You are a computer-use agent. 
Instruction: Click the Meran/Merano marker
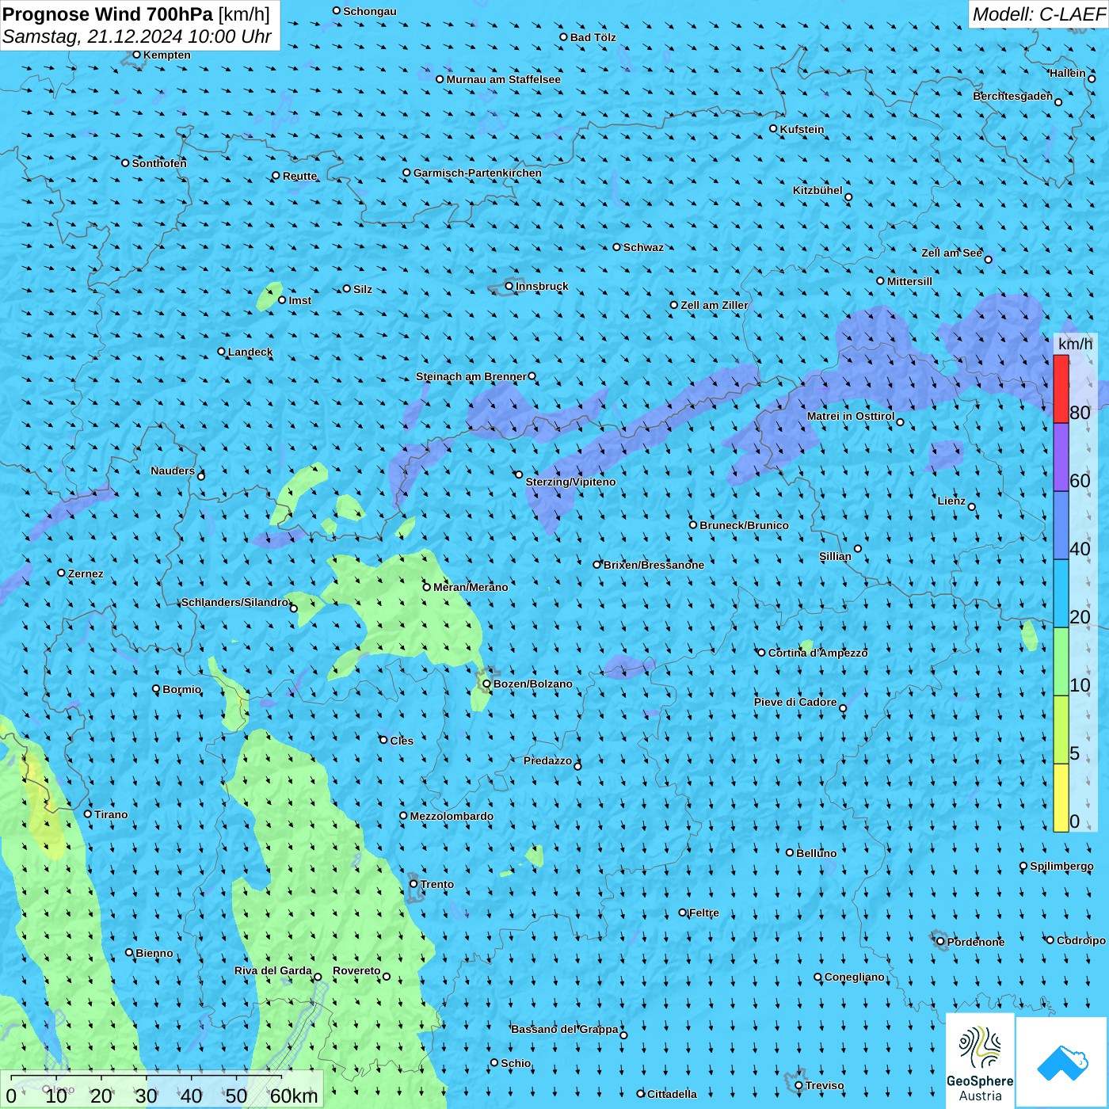pos(426,587)
